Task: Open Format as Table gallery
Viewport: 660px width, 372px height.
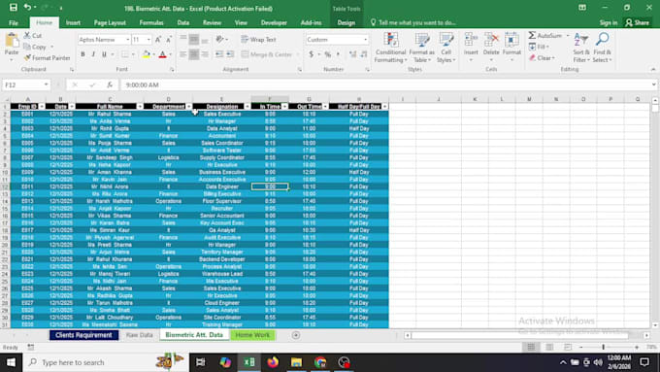Action: coord(421,48)
